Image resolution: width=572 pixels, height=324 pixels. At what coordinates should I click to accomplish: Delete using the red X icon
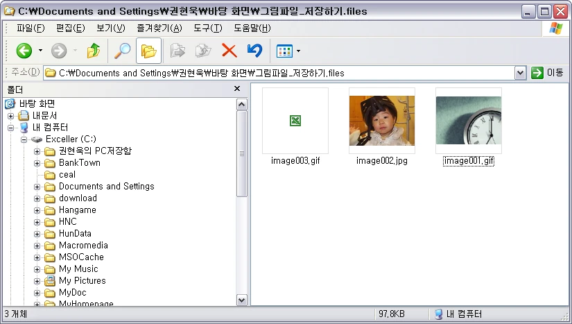(229, 51)
